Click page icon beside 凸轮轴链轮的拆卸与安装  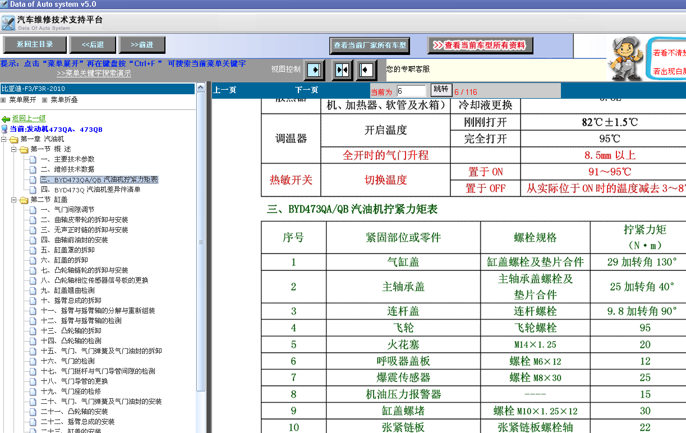pyautogui.click(x=33, y=270)
